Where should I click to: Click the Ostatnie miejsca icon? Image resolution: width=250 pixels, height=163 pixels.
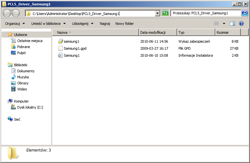pos(13,41)
